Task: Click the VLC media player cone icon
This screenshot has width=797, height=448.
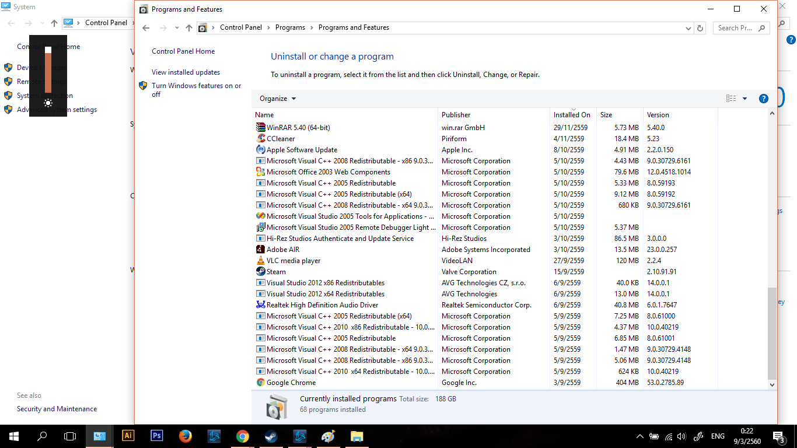Action: point(261,260)
